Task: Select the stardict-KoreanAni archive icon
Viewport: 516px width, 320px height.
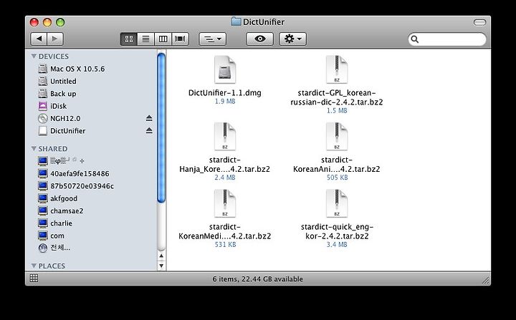Action: pos(337,137)
